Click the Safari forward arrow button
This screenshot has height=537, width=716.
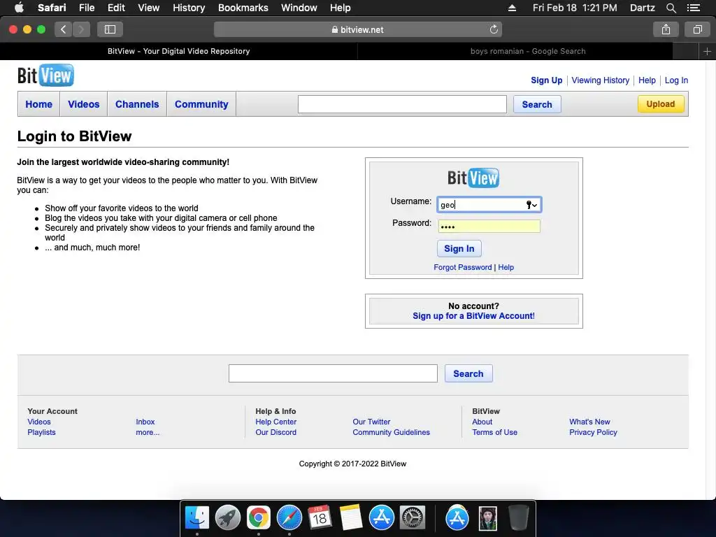tap(81, 29)
